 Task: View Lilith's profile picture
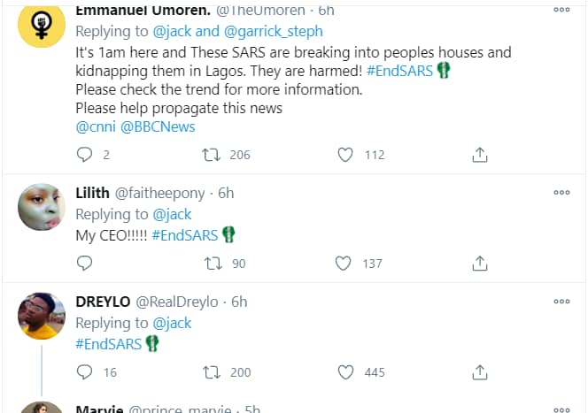click(x=42, y=206)
